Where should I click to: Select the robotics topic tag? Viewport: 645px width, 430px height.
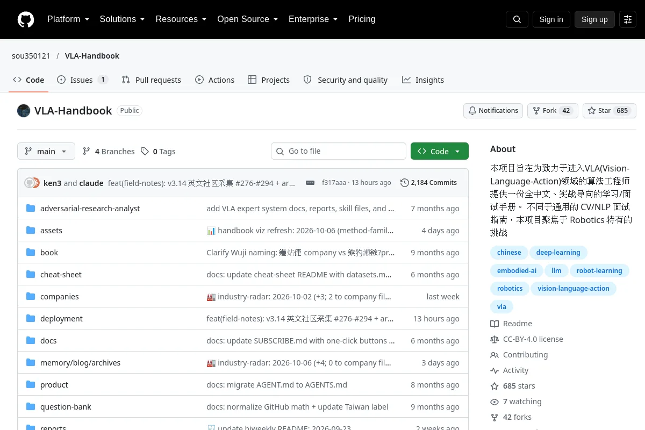510,289
